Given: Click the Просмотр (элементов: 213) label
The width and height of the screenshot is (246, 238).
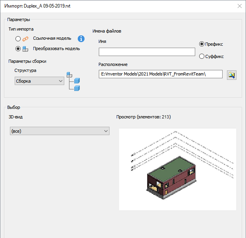Looking at the screenshot, I should [143, 117].
